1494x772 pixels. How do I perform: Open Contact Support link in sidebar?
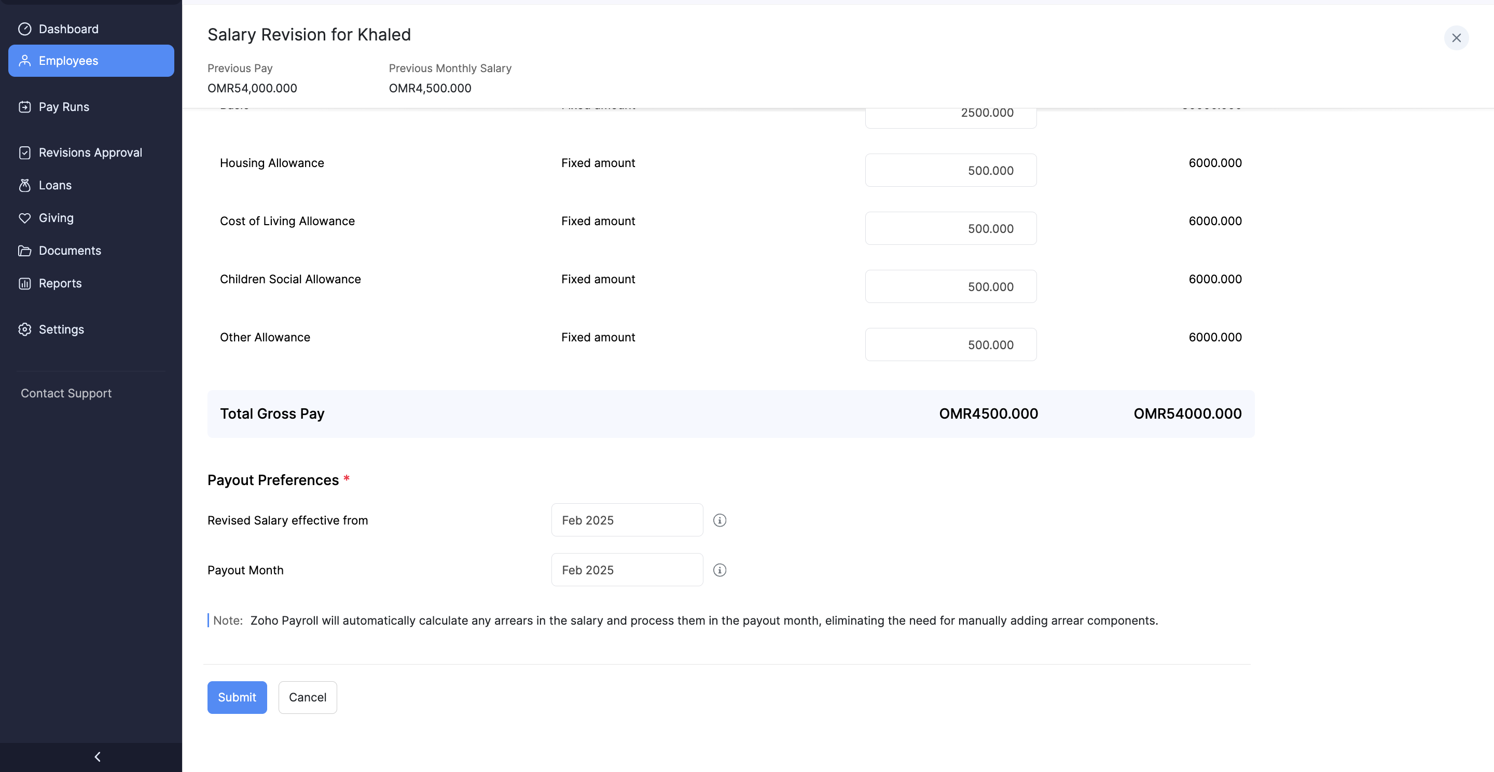[x=66, y=393]
